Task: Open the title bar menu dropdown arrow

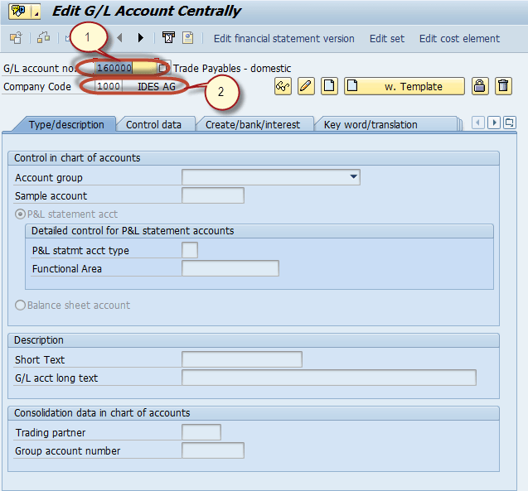Action: (x=36, y=12)
